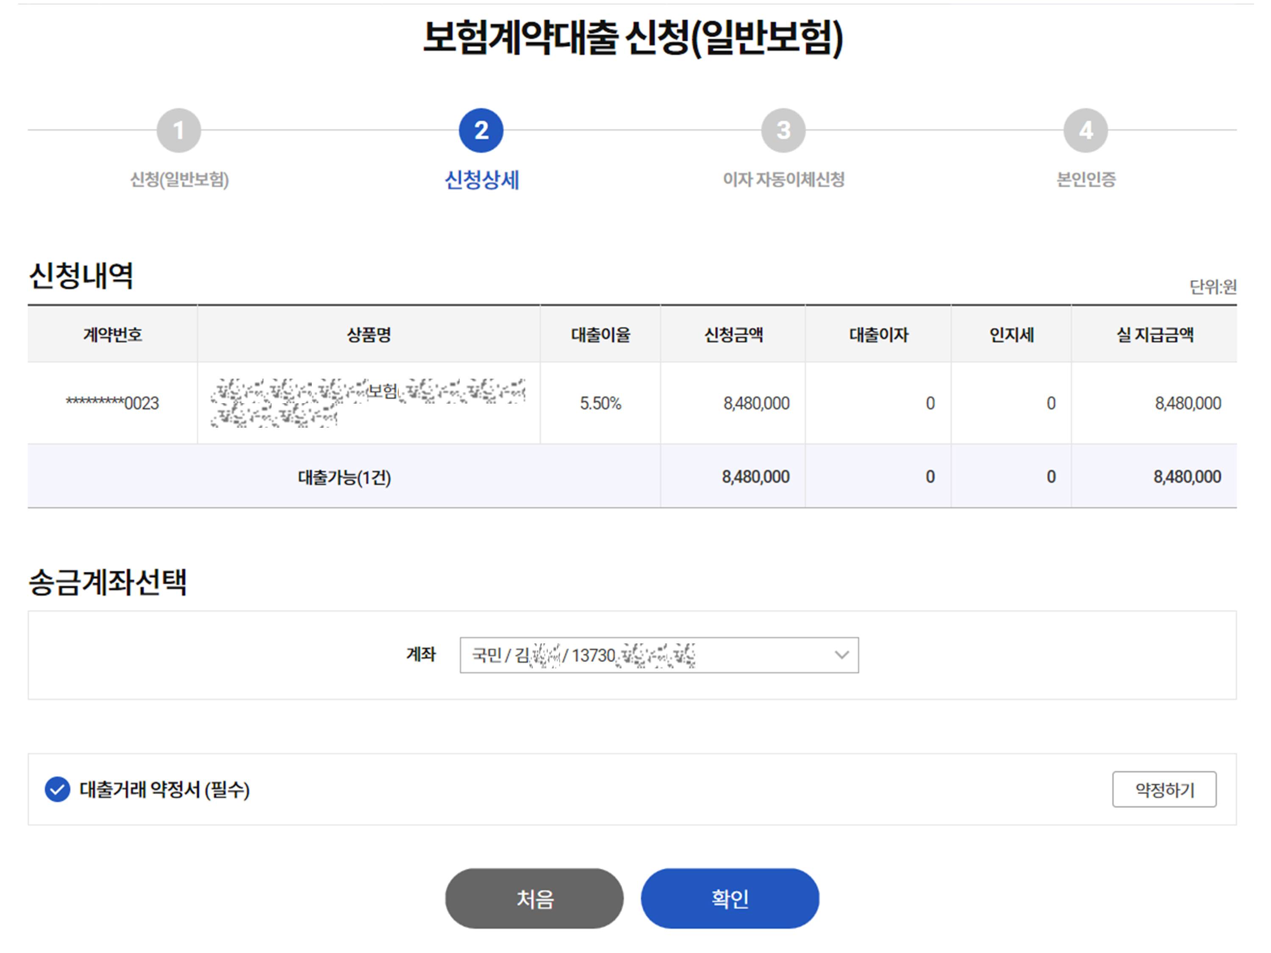Open the 계좌 account dropdown
The width and height of the screenshot is (1271, 953).
click(x=658, y=655)
